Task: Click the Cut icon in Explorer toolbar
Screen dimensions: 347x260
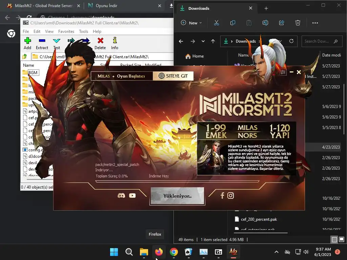Action: coord(217,23)
